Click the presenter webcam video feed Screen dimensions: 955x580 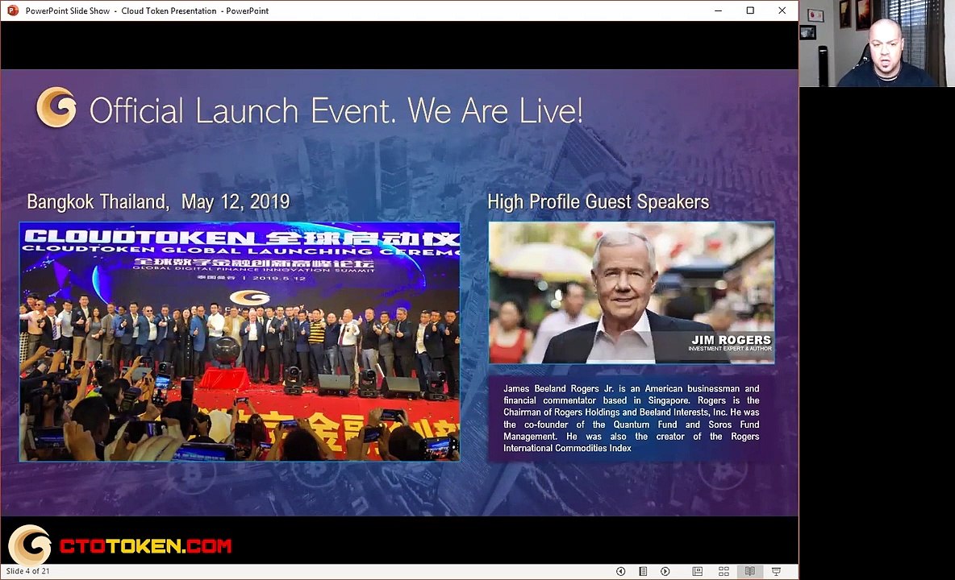(877, 43)
